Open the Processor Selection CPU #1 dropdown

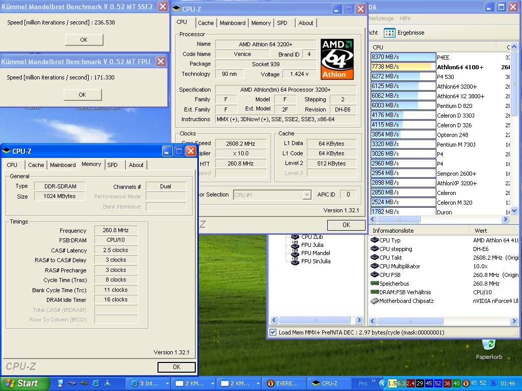tap(306, 195)
